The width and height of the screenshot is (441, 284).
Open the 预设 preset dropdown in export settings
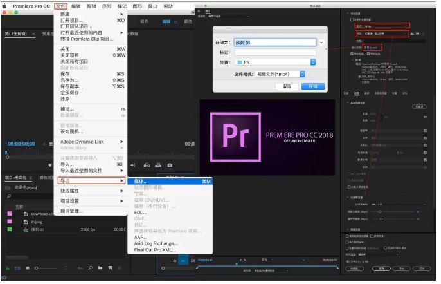[x=382, y=33]
